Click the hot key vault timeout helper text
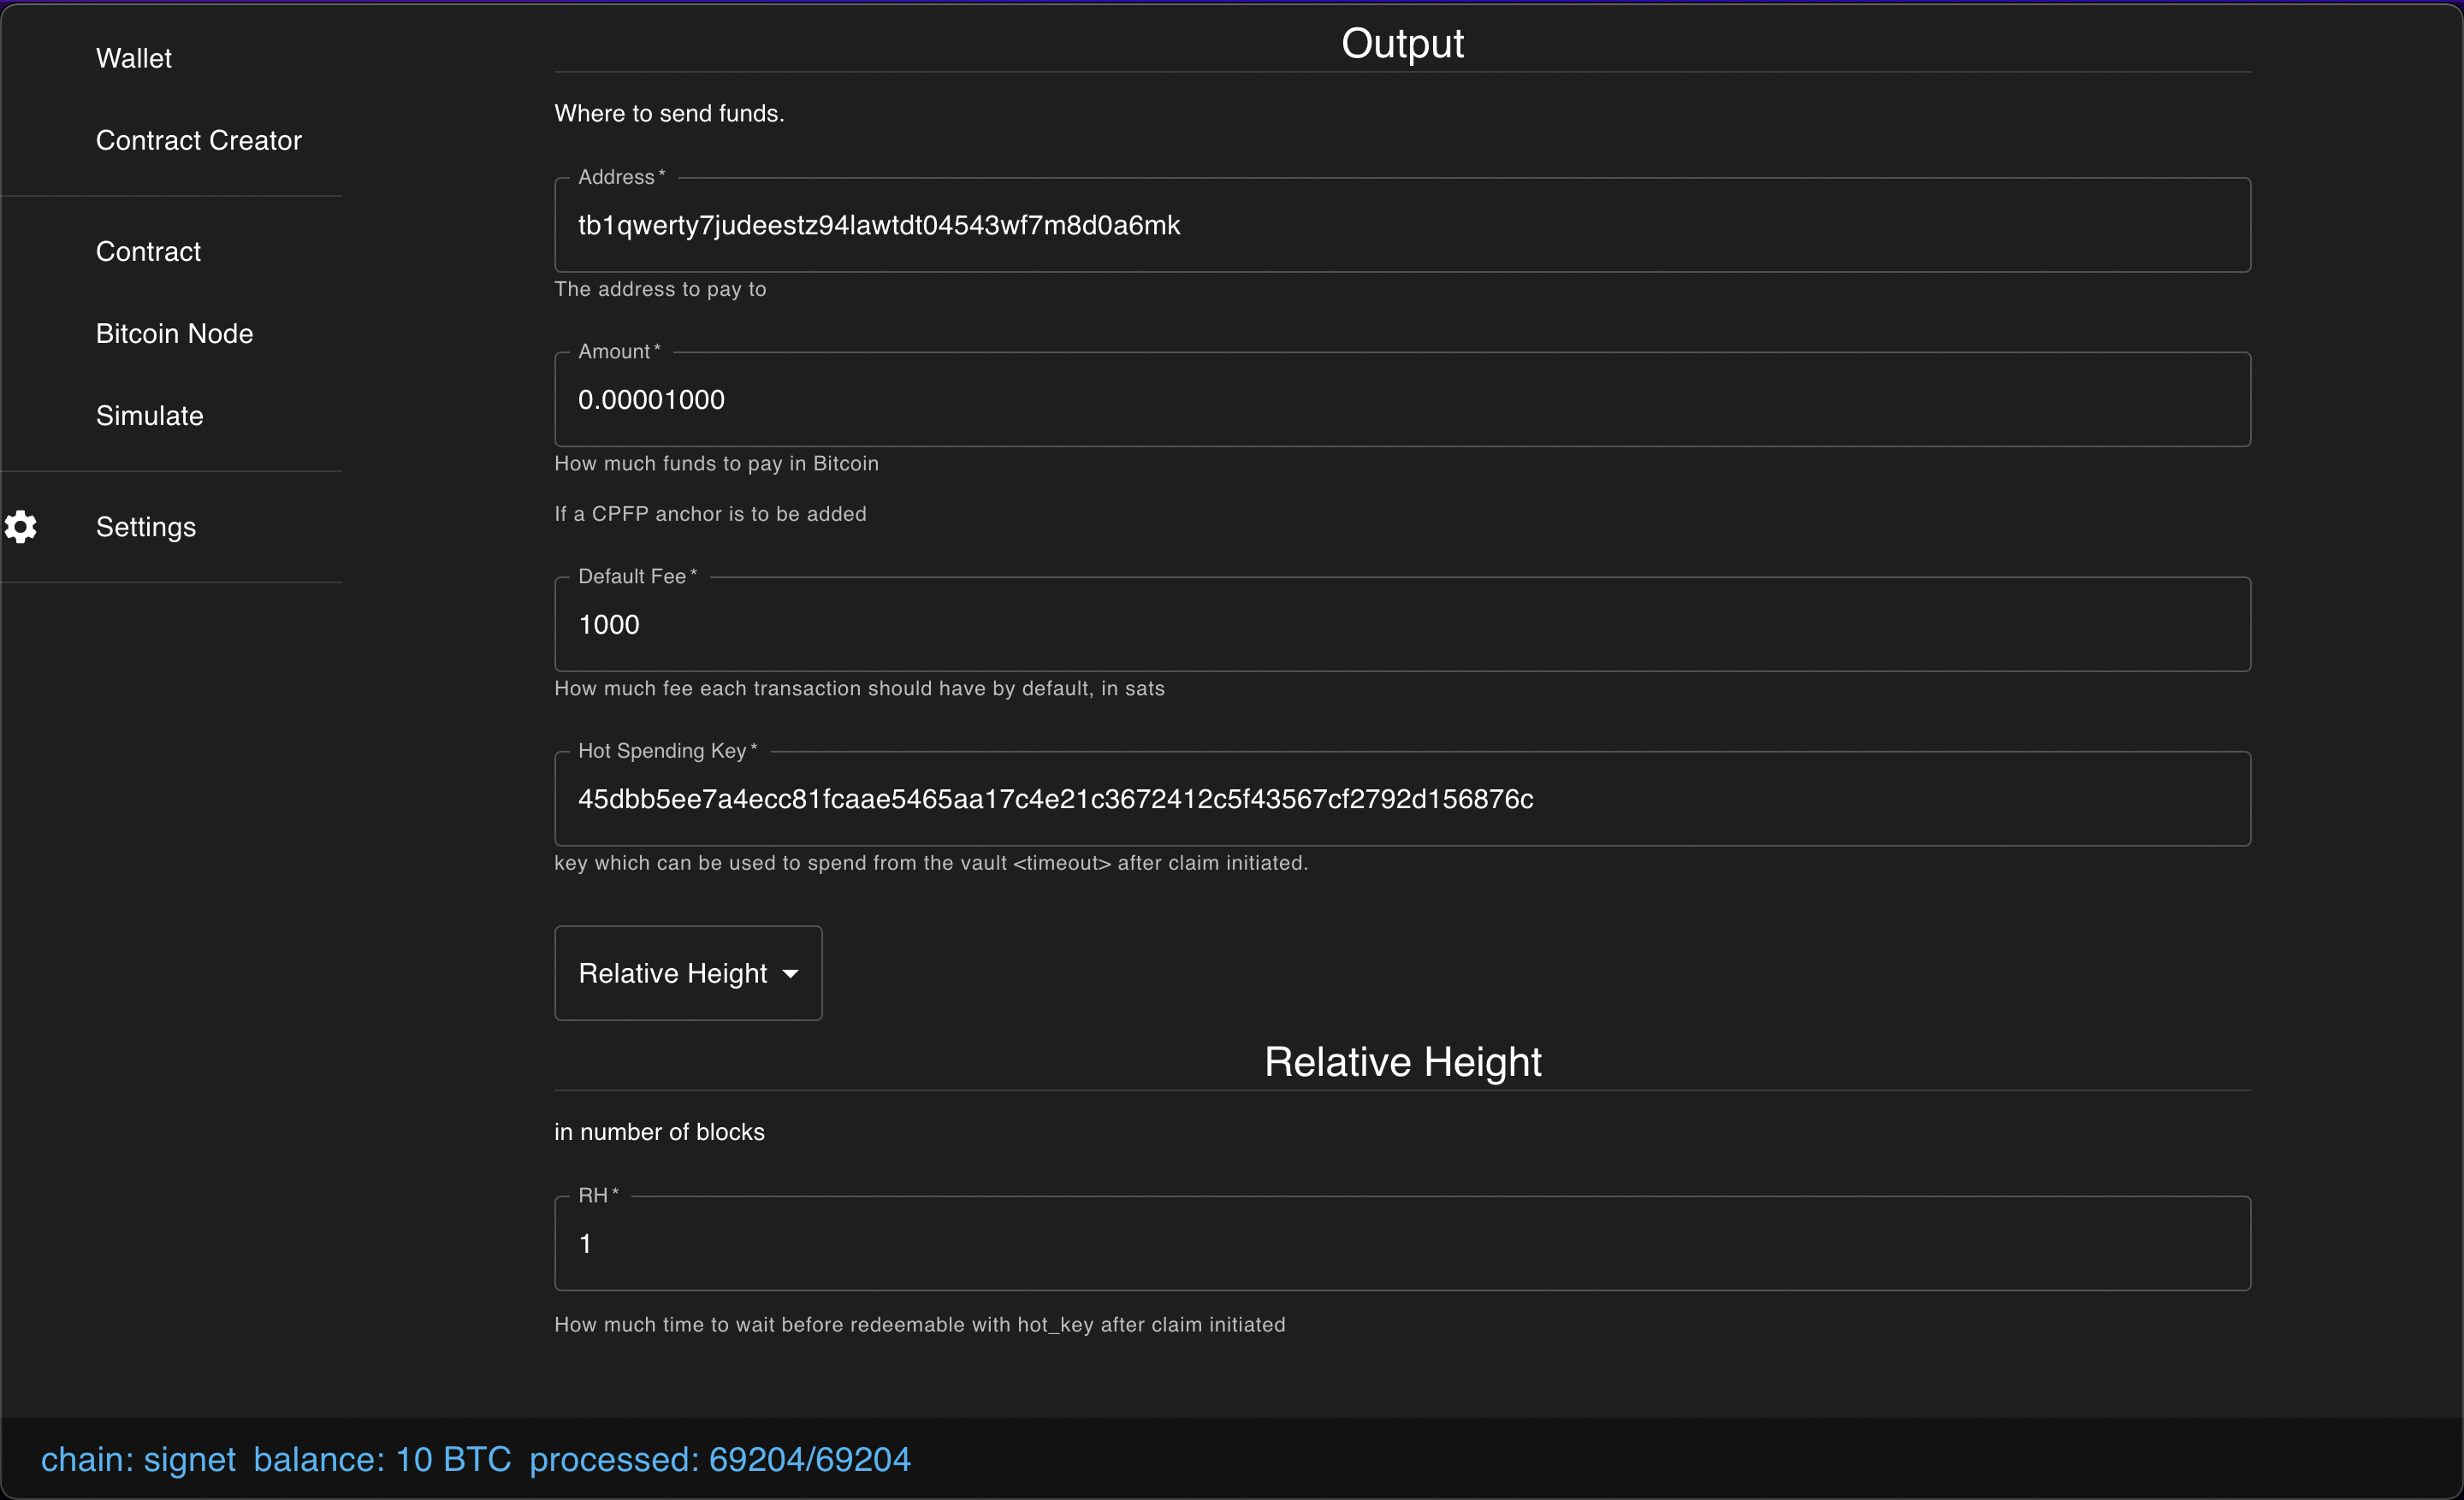This screenshot has height=1500, width=2464. pyautogui.click(x=931, y=862)
